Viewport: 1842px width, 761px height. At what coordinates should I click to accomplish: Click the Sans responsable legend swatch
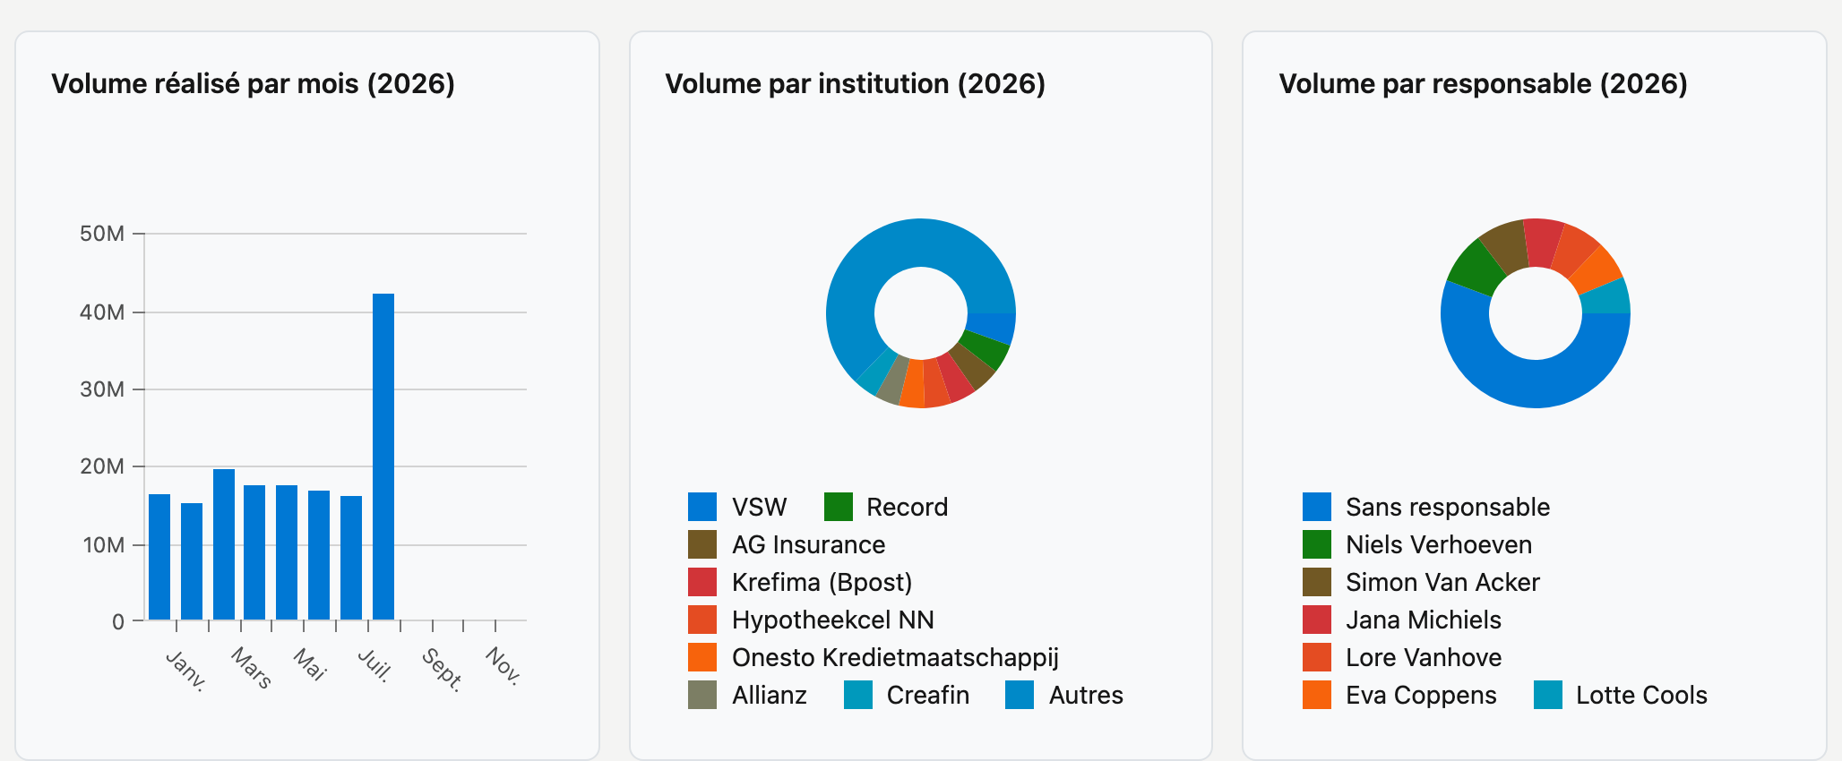tap(1317, 507)
